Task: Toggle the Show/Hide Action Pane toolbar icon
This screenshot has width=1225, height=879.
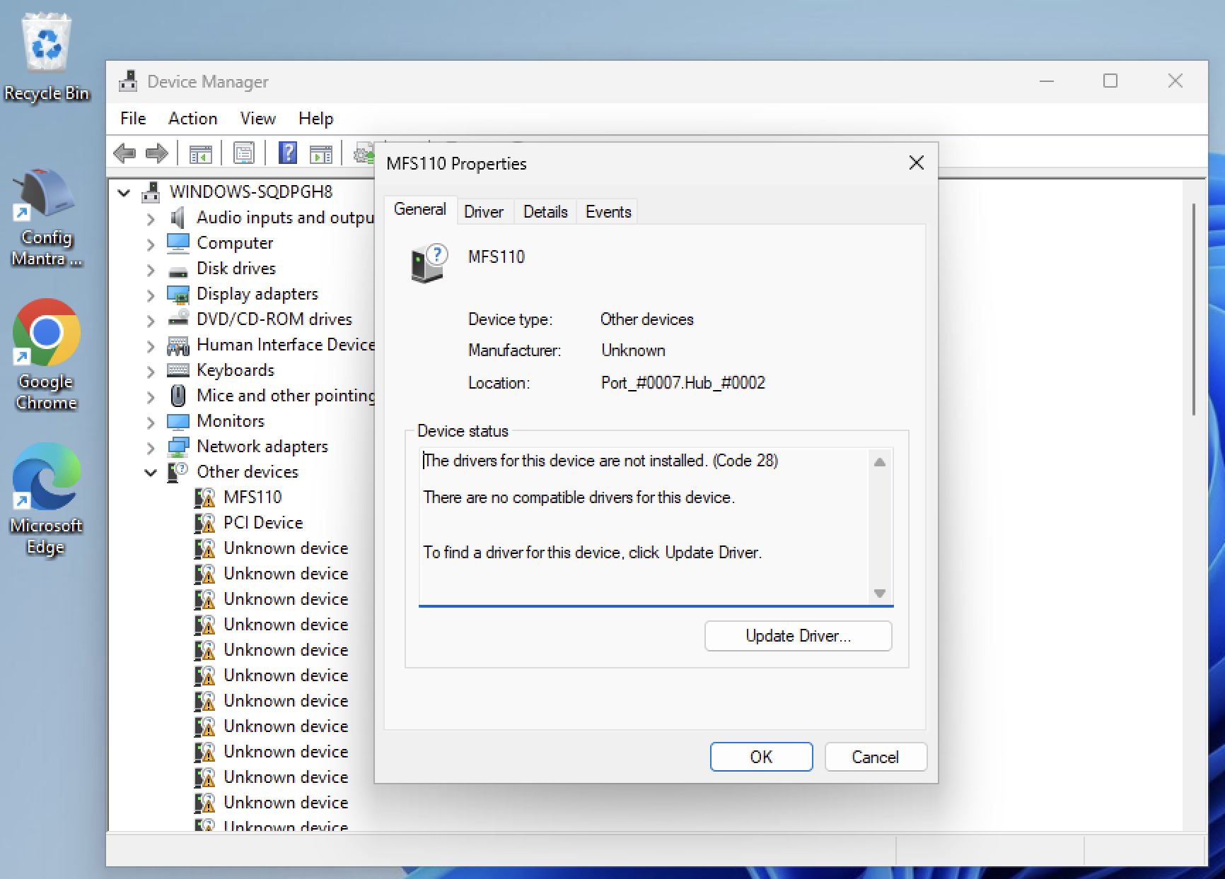Action: [321, 153]
